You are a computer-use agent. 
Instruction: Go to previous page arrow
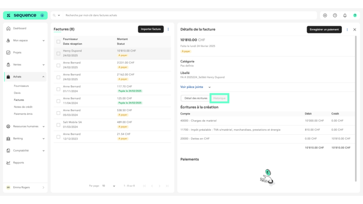(152, 186)
